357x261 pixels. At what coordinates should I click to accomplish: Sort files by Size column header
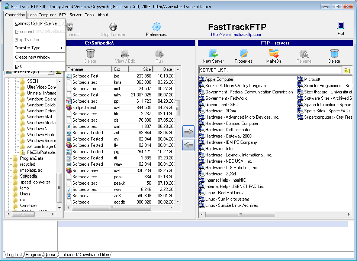tap(141, 69)
